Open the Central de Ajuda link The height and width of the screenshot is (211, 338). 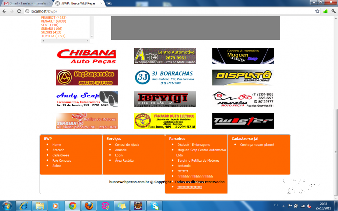[127, 145]
